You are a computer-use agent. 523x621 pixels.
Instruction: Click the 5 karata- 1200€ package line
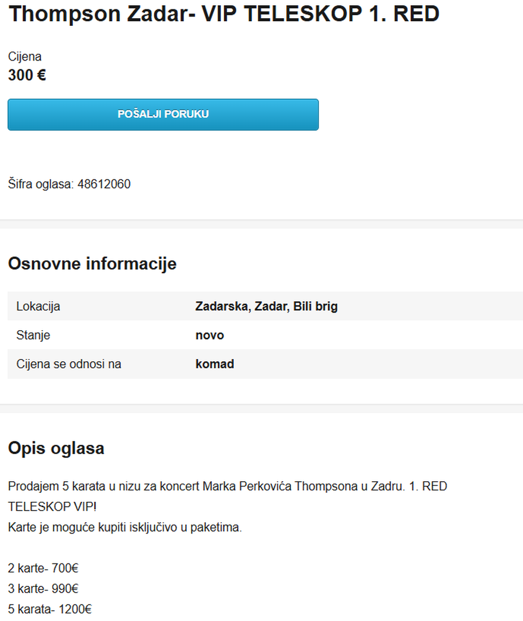pos(50,609)
